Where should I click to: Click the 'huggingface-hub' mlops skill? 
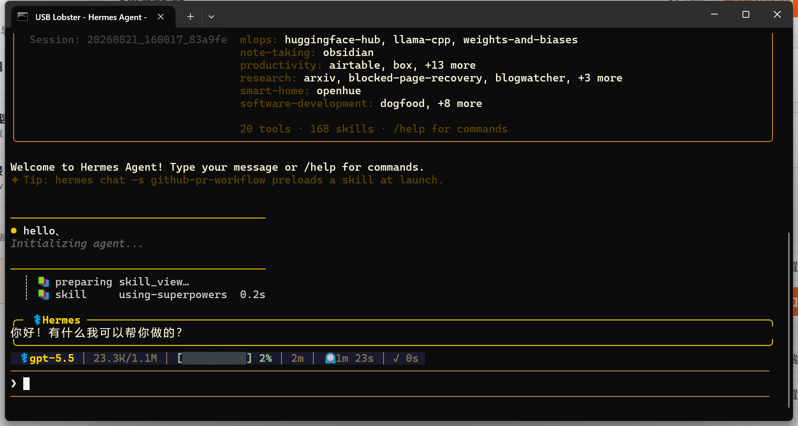pos(332,40)
